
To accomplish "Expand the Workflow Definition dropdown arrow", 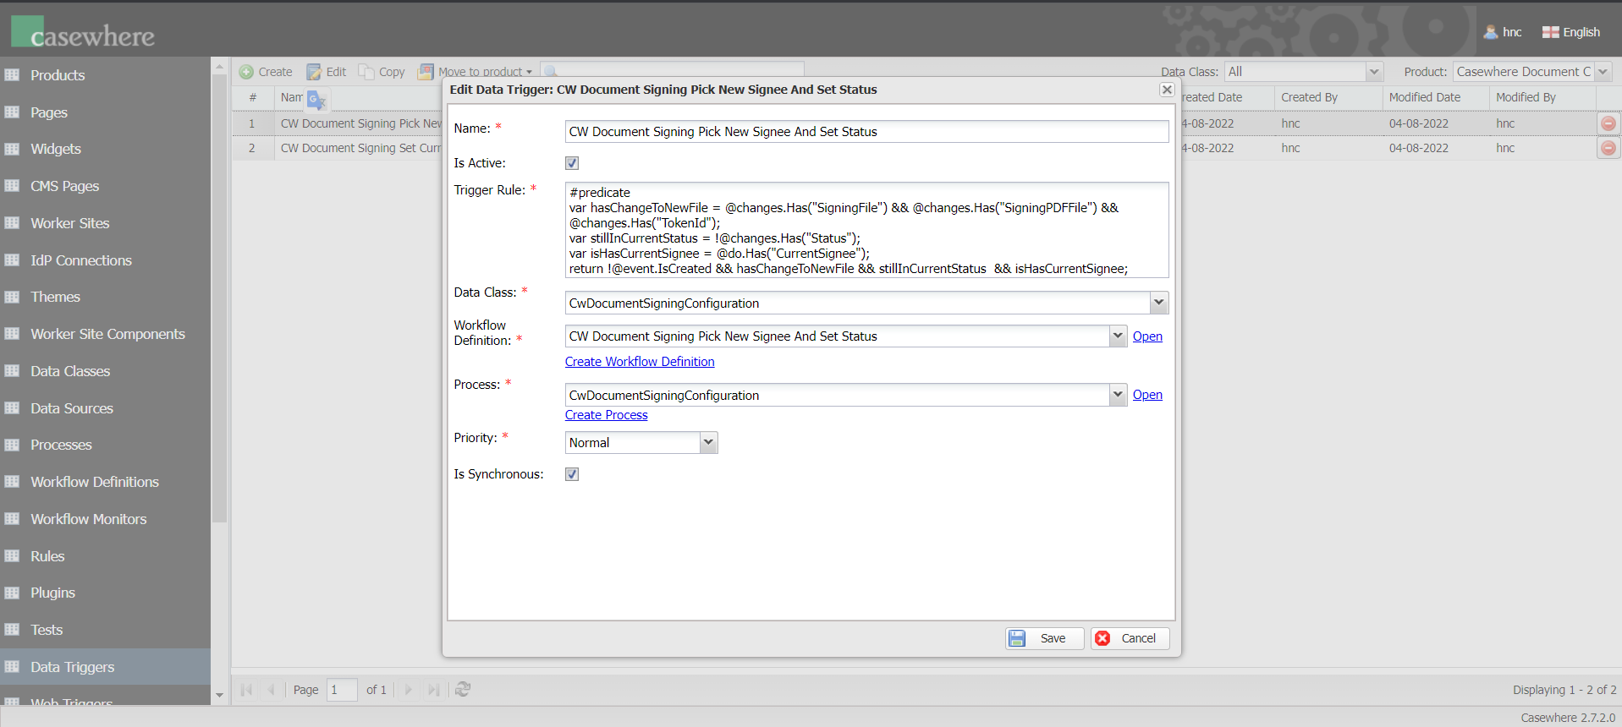I will 1118,336.
